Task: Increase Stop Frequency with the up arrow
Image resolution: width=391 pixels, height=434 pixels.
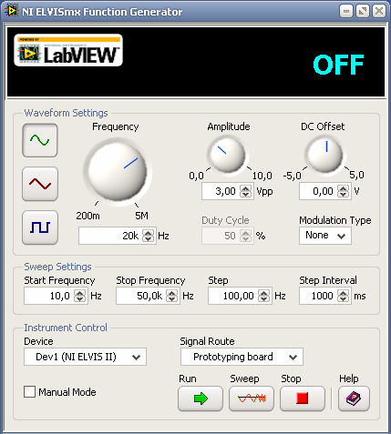Action: (x=172, y=293)
